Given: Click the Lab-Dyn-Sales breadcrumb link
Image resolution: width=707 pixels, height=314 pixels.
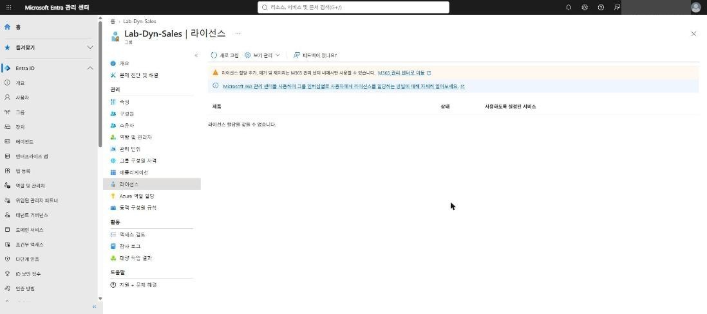Looking at the screenshot, I should click(x=140, y=21).
